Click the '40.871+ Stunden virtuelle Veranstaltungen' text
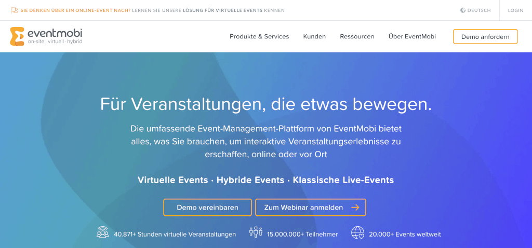This screenshot has height=248, width=532. [x=175, y=234]
